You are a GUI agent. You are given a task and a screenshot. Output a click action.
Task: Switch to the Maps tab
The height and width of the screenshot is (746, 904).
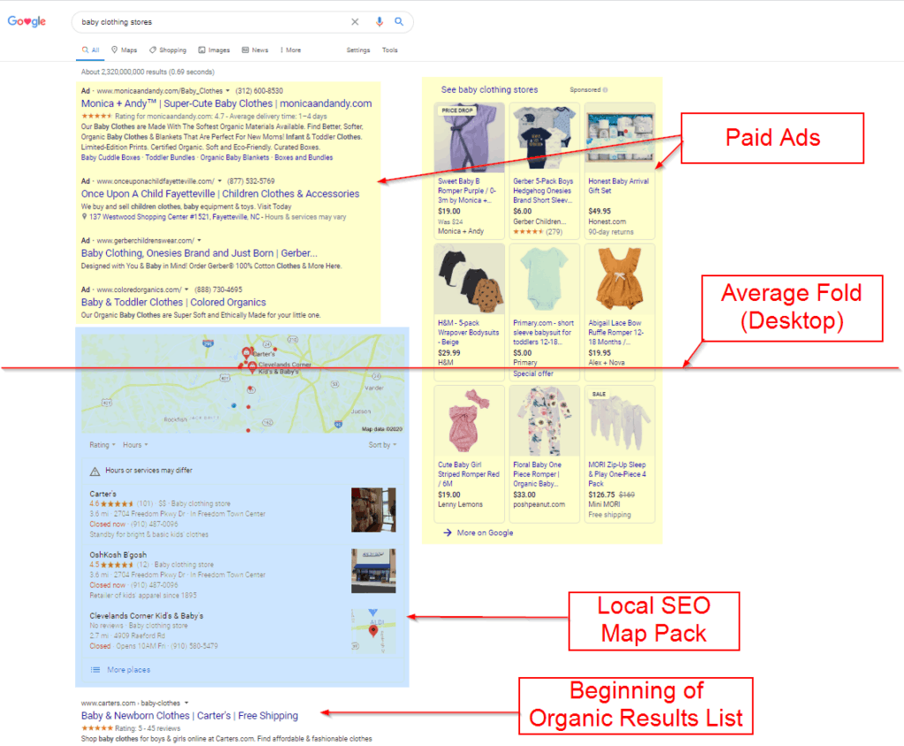pyautogui.click(x=124, y=50)
